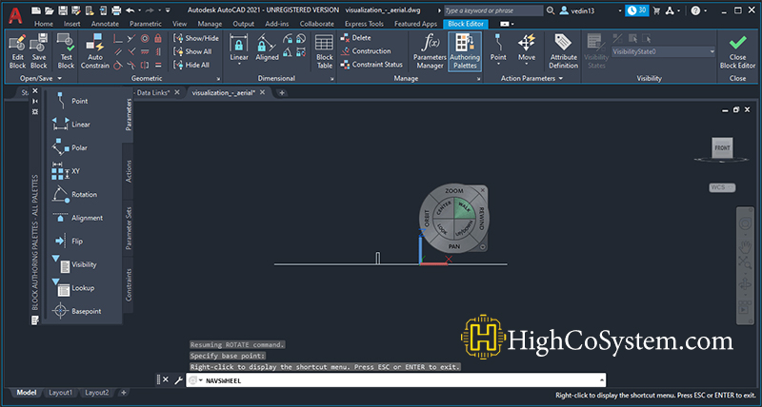Open the Manage panel dialog launcher
The image size is (762, 407).
click(479, 79)
